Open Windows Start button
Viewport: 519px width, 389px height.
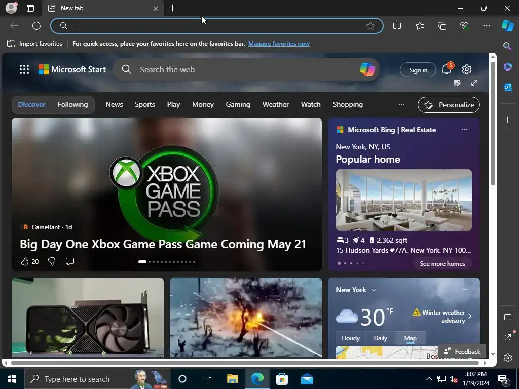12,379
